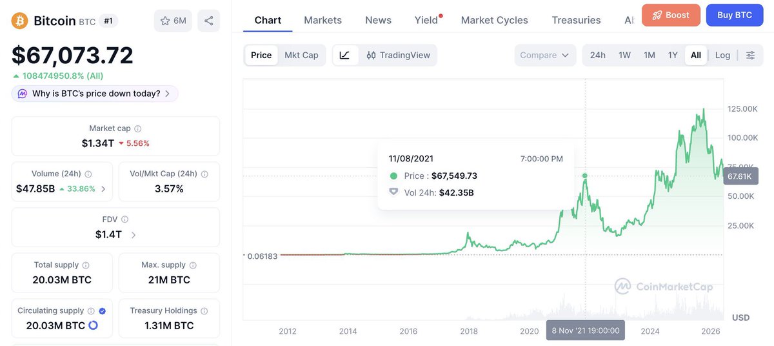The image size is (774, 346).
Task: Open chart settings sliders icon
Action: pos(750,56)
